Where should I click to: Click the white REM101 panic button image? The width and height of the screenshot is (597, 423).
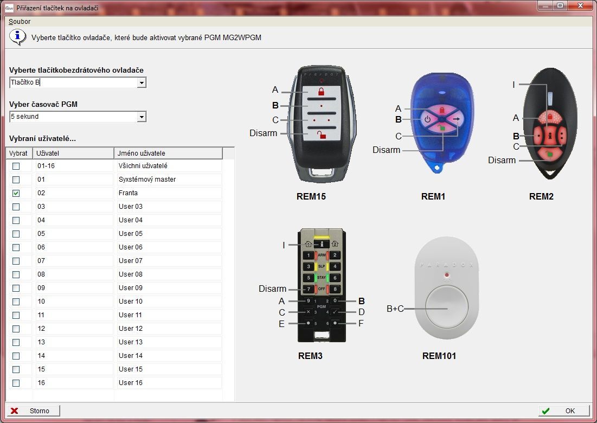(447, 293)
